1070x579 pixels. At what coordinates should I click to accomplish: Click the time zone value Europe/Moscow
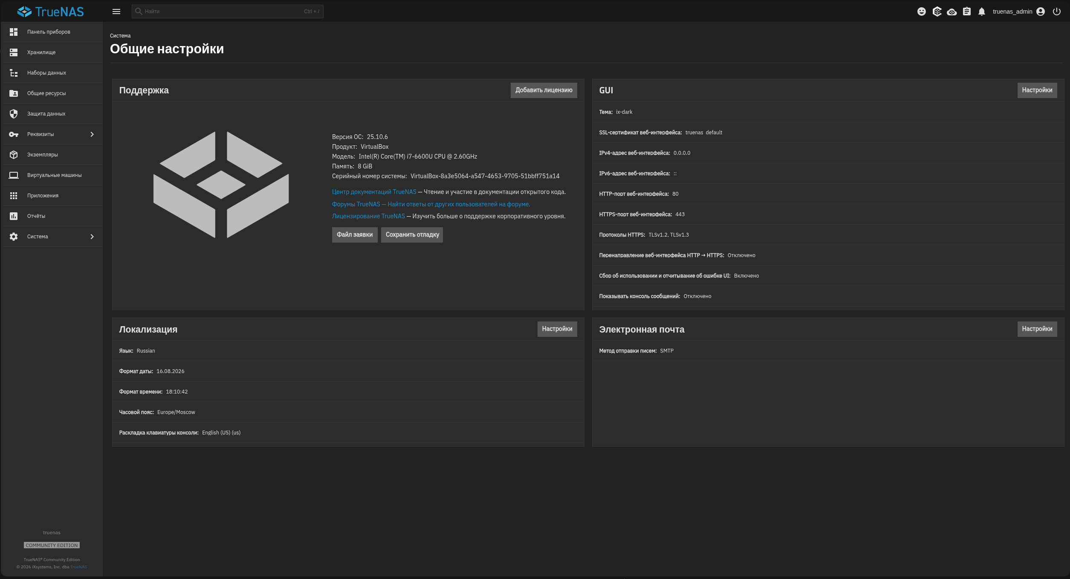coord(176,412)
